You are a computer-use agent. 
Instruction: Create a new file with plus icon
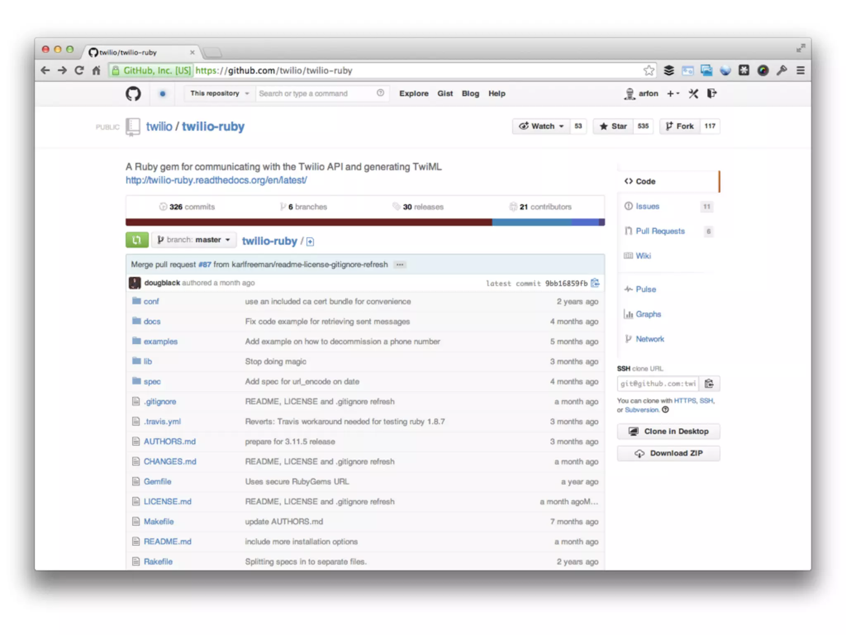[x=310, y=242]
